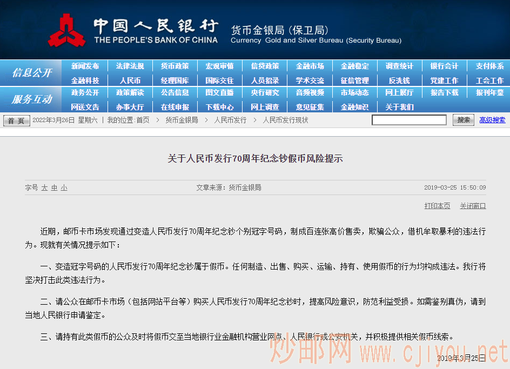Click 关闭窗口 link
This screenshot has width=510, height=369.
[x=473, y=206]
